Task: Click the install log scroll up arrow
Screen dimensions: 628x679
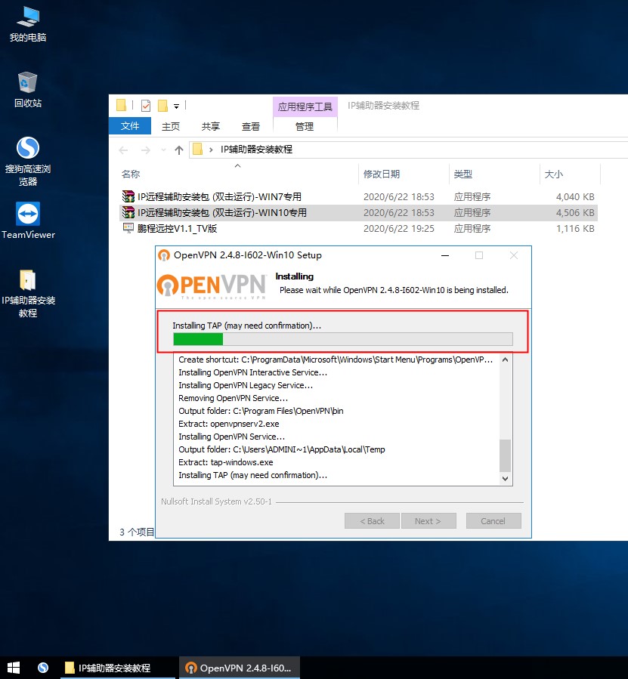Action: click(x=505, y=360)
